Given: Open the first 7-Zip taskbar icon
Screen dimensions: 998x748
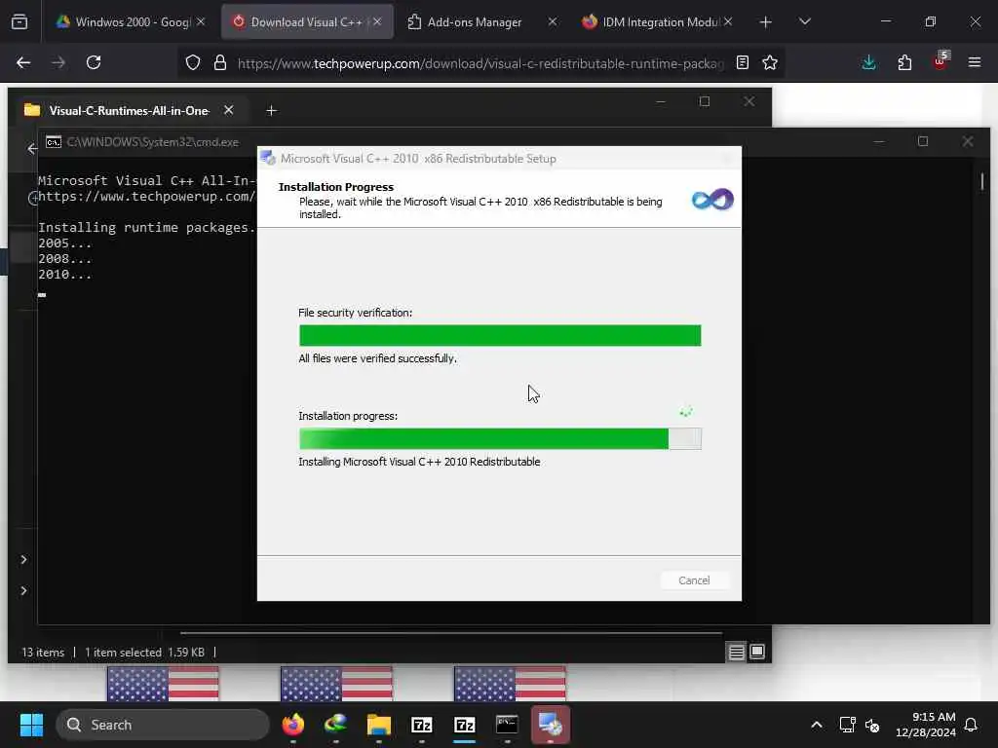Looking at the screenshot, I should [421, 725].
